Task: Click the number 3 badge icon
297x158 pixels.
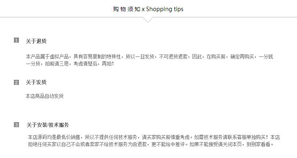Action: [17, 125]
